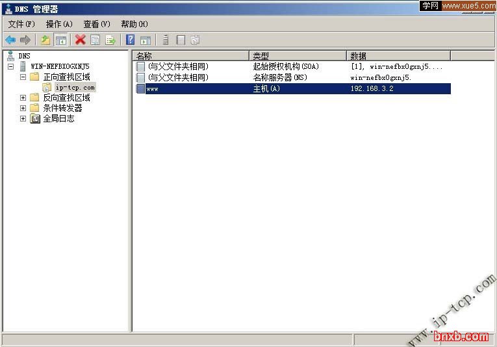
Task: Click the 192.168.3.2 data cell
Action: 372,88
